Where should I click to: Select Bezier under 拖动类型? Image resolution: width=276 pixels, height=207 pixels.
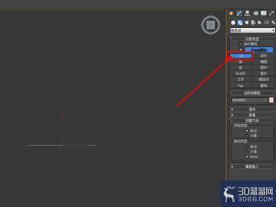(247, 156)
